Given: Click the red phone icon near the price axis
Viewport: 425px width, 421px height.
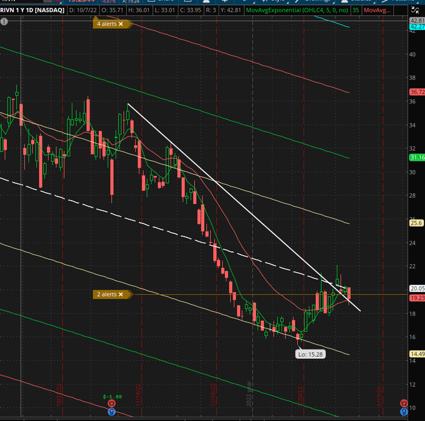Looking at the screenshot, I should pyautogui.click(x=404, y=403).
